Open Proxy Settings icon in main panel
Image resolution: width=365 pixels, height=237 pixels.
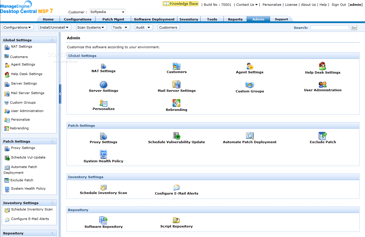coord(103,136)
